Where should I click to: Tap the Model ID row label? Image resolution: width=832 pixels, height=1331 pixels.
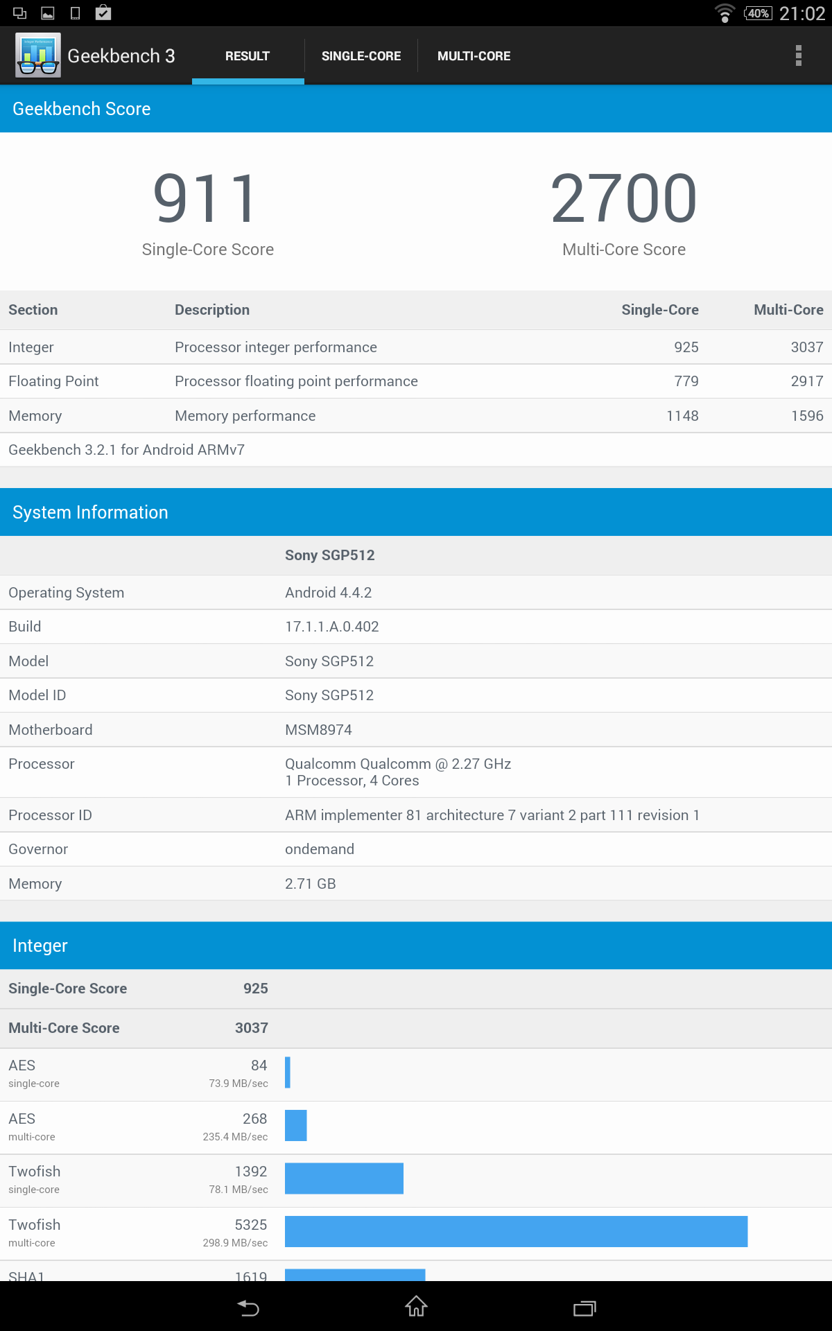pos(37,695)
